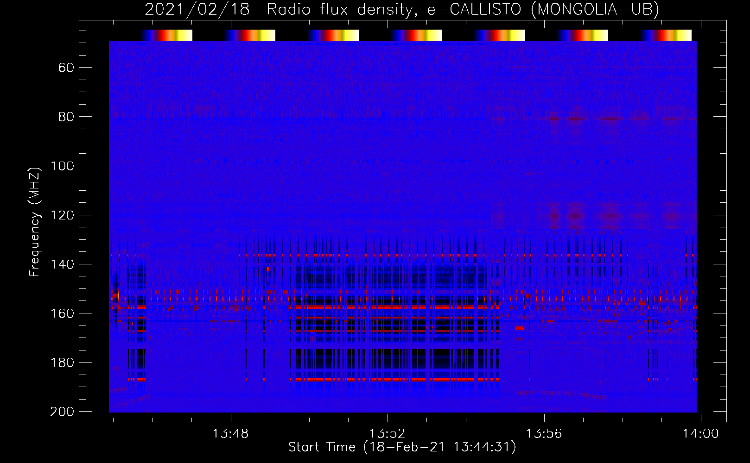Click the 120 frequency tick label

pos(62,215)
